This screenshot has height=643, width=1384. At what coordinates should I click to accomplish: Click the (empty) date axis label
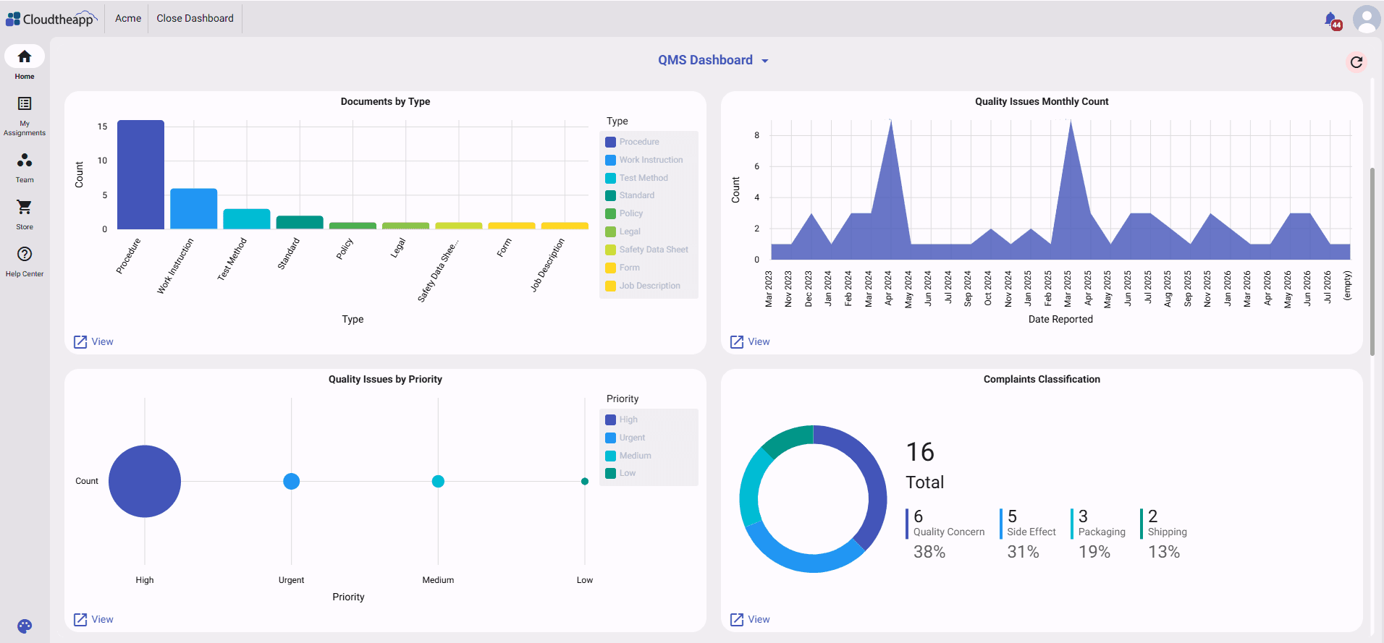1347,286
